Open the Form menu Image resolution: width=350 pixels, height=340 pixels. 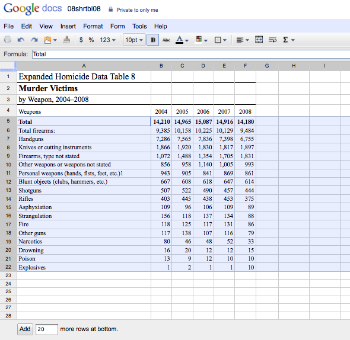pos(117,26)
